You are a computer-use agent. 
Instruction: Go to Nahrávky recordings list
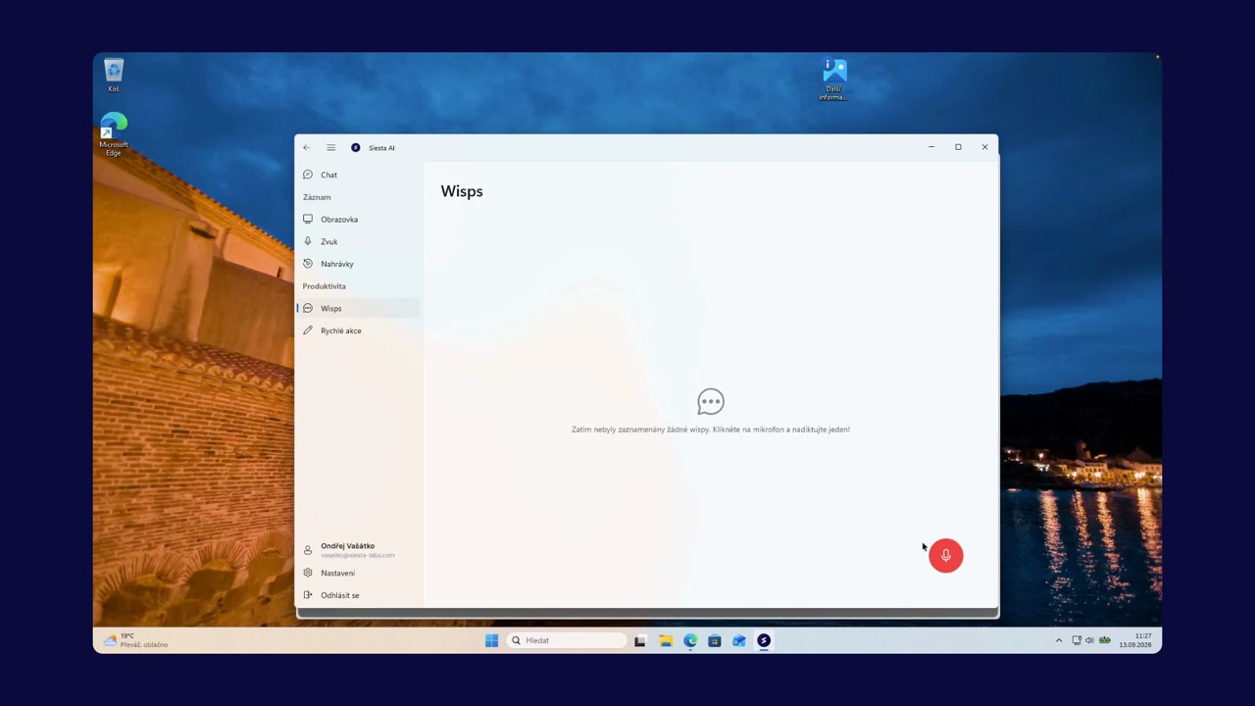(358, 264)
